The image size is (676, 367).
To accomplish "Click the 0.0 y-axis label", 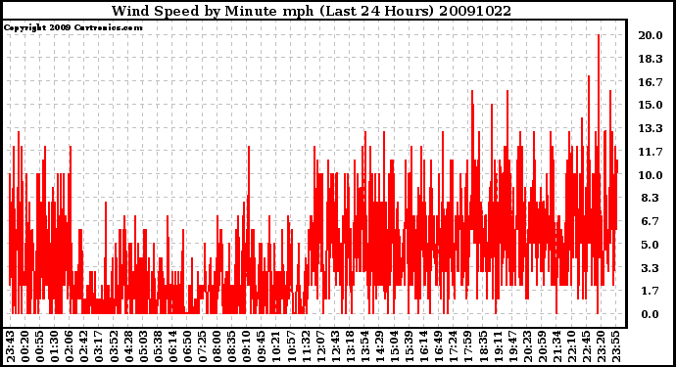I will [651, 314].
